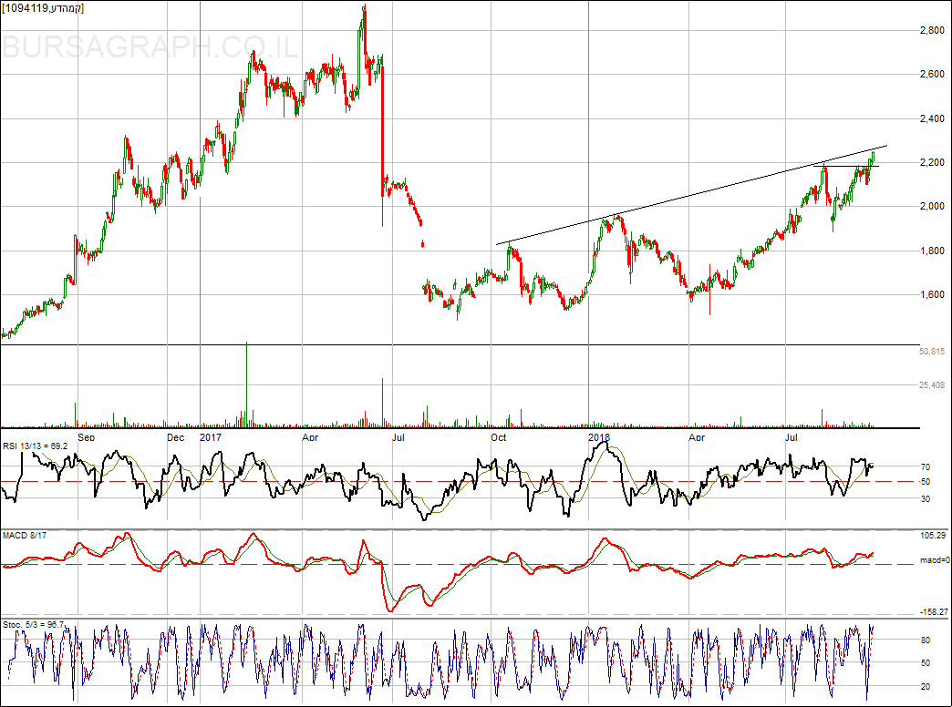Select the macd=0 zero line label
952x707 pixels.
click(x=934, y=560)
